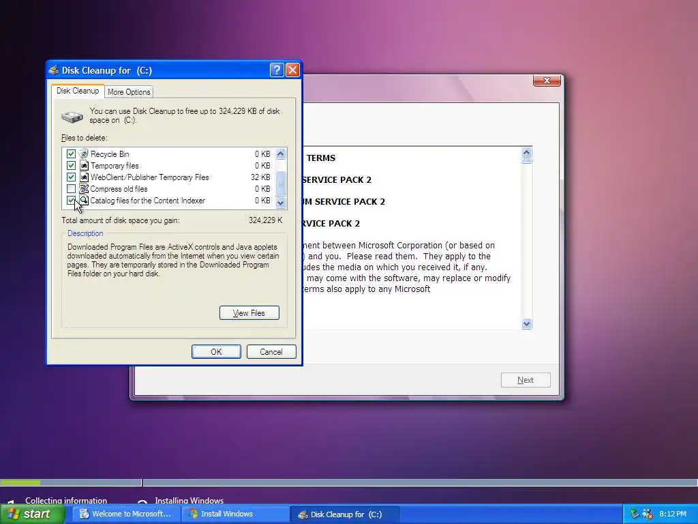Uncheck the Temporary files checkbox

[x=71, y=165]
